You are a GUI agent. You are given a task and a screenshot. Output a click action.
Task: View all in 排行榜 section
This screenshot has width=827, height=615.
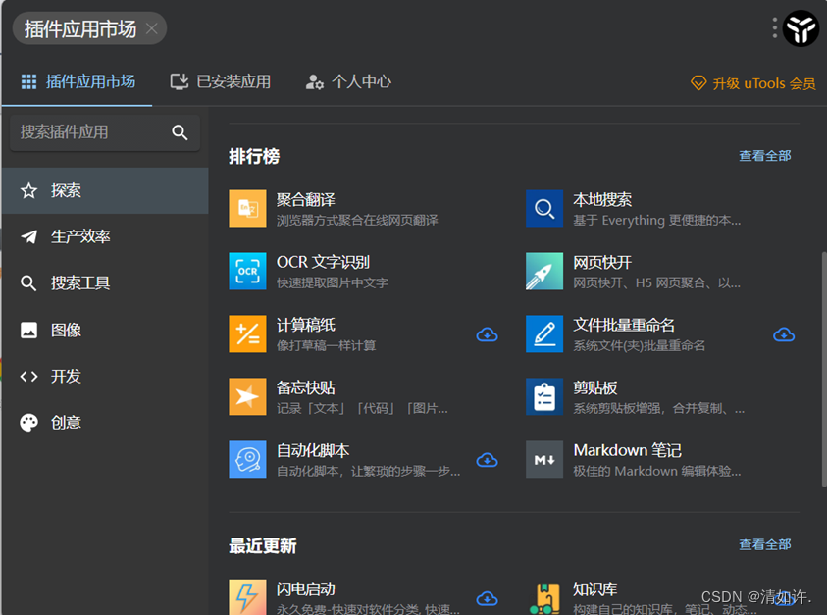[765, 156]
